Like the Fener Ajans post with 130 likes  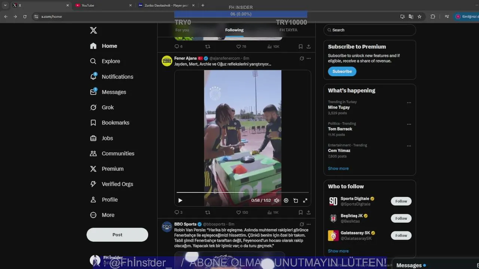point(242,212)
